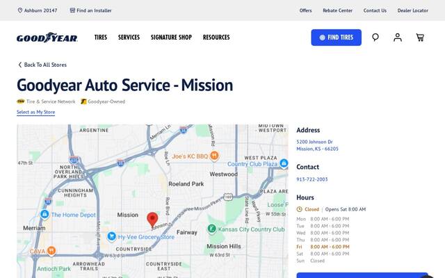Open the search magnifier icon
Viewport: 445px width, 278px height.
(x=375, y=38)
